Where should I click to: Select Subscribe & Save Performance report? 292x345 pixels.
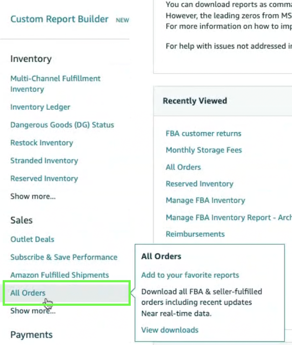(x=64, y=257)
